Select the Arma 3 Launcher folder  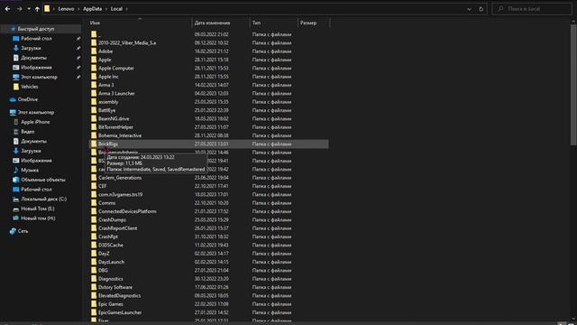click(x=116, y=93)
